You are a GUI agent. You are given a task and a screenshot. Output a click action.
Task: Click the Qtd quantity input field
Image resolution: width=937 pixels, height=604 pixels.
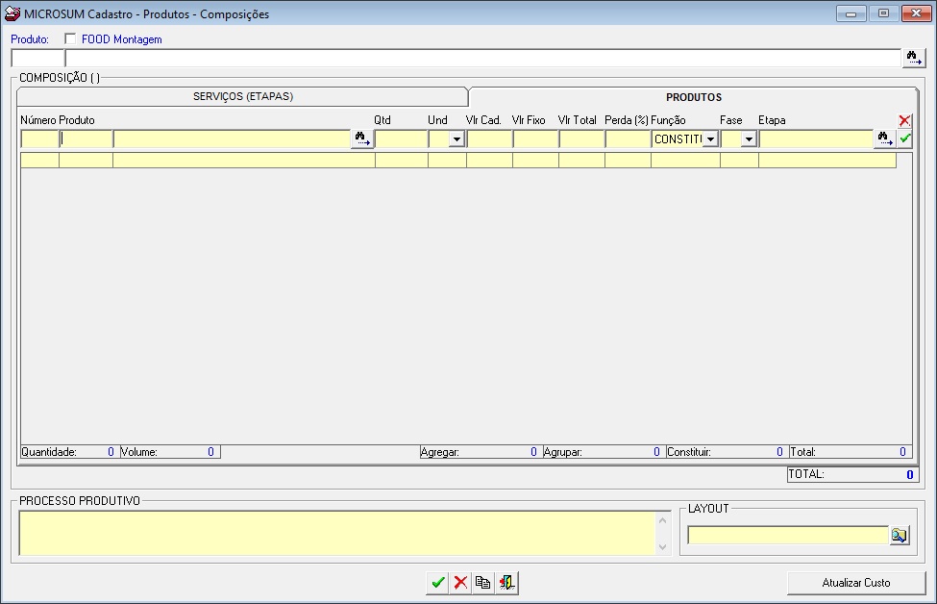coord(401,139)
